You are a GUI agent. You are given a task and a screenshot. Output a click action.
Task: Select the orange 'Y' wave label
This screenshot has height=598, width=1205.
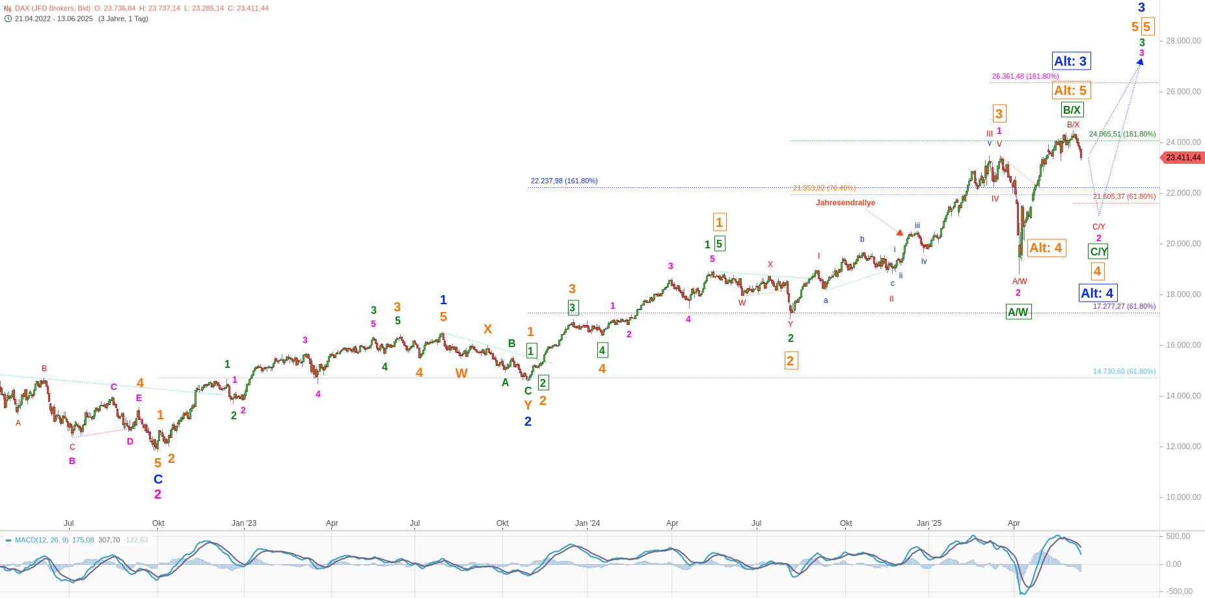[528, 405]
